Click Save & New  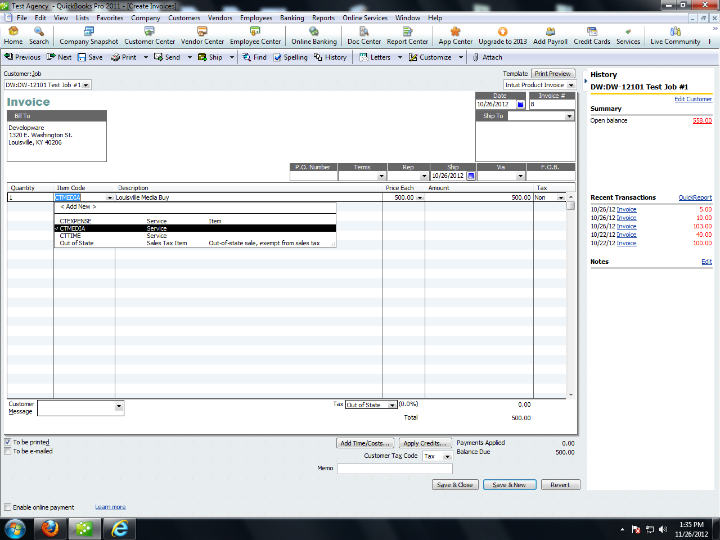pos(510,485)
